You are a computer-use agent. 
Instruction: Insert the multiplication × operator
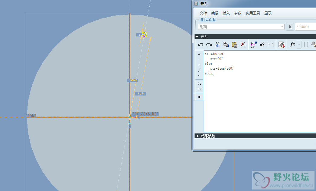point(199,65)
